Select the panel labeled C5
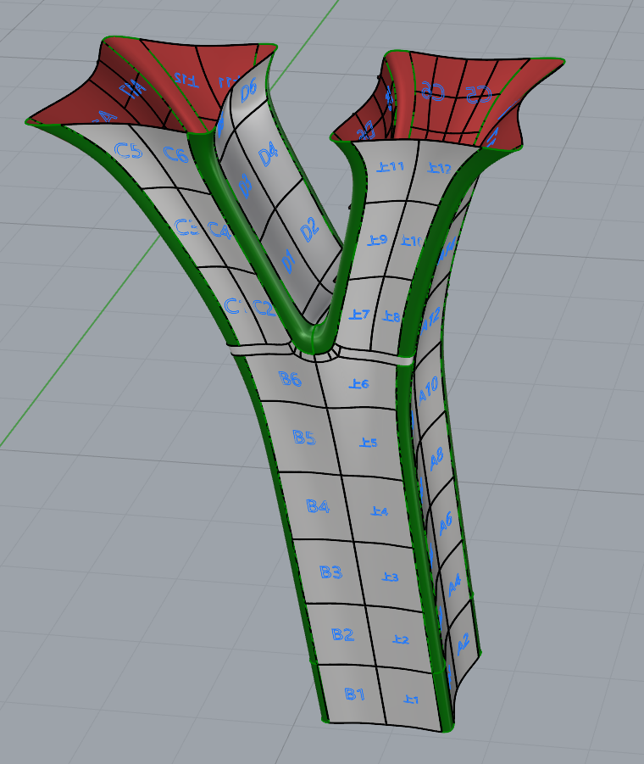This screenshot has width=644, height=764. (128, 150)
